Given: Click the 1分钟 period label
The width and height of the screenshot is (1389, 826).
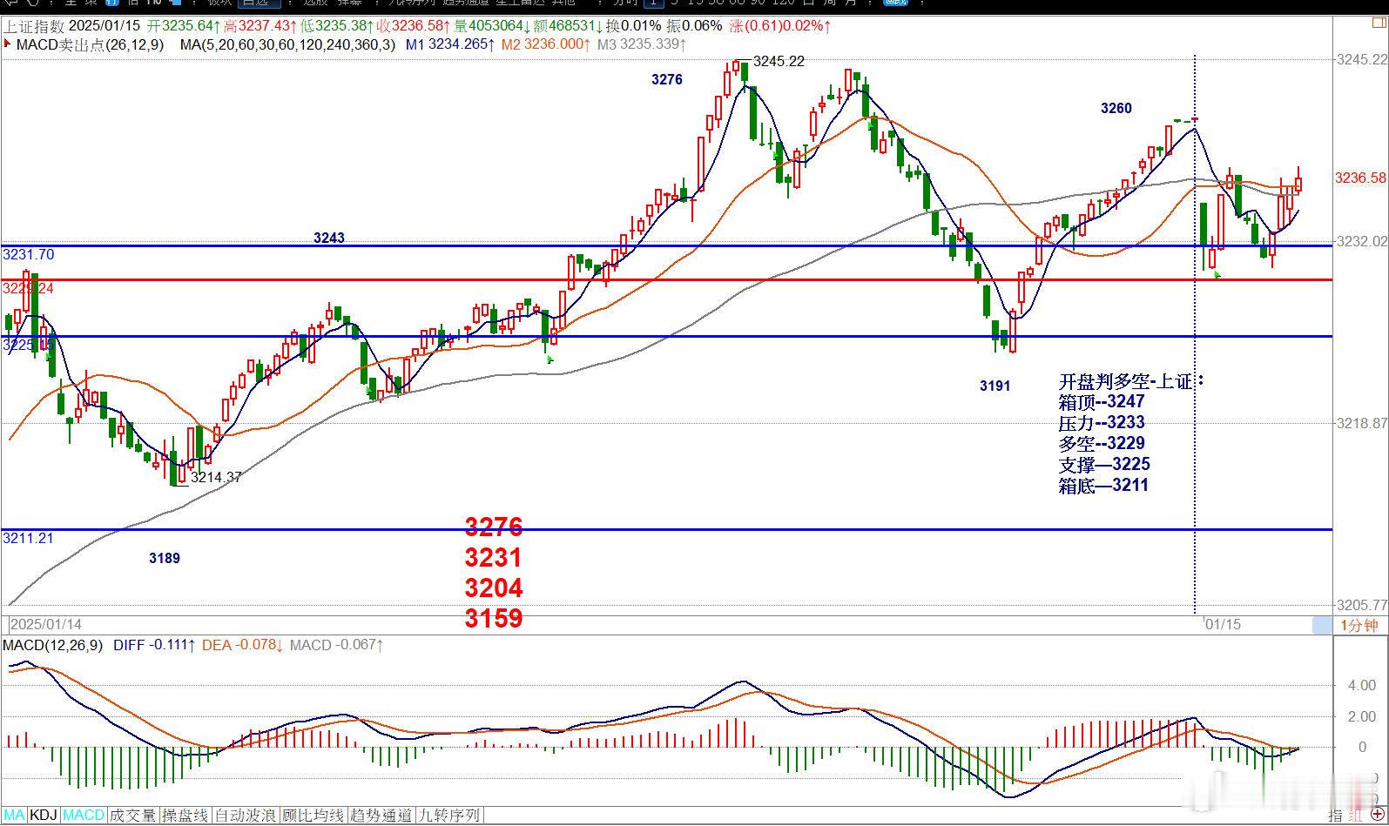Looking at the screenshot, I should pos(1359,625).
